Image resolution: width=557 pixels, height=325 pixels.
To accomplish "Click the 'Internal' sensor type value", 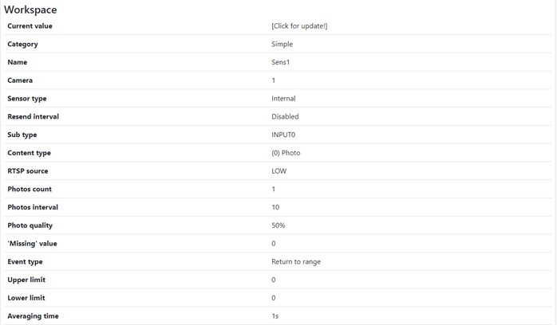I will point(283,99).
